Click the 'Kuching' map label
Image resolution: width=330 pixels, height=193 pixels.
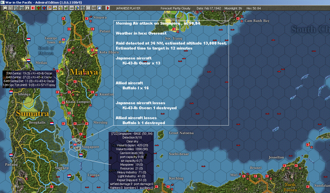click(x=176, y=178)
